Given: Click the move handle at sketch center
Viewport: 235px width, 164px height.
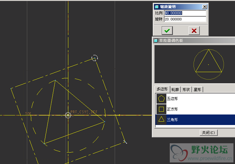Looking at the screenshot, I should click(x=68, y=115).
